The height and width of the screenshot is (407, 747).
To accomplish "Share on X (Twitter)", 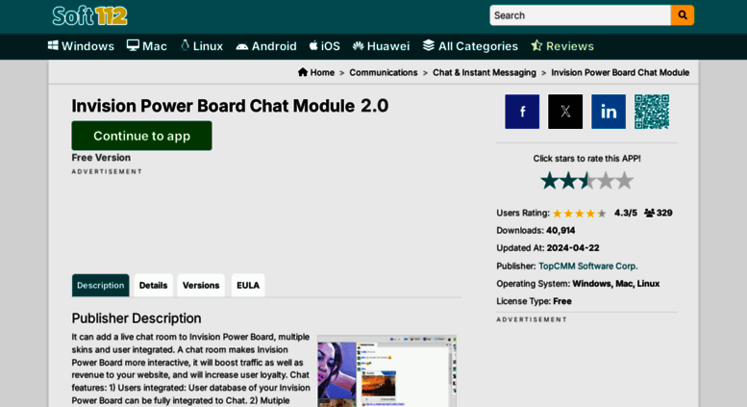I will (x=565, y=112).
